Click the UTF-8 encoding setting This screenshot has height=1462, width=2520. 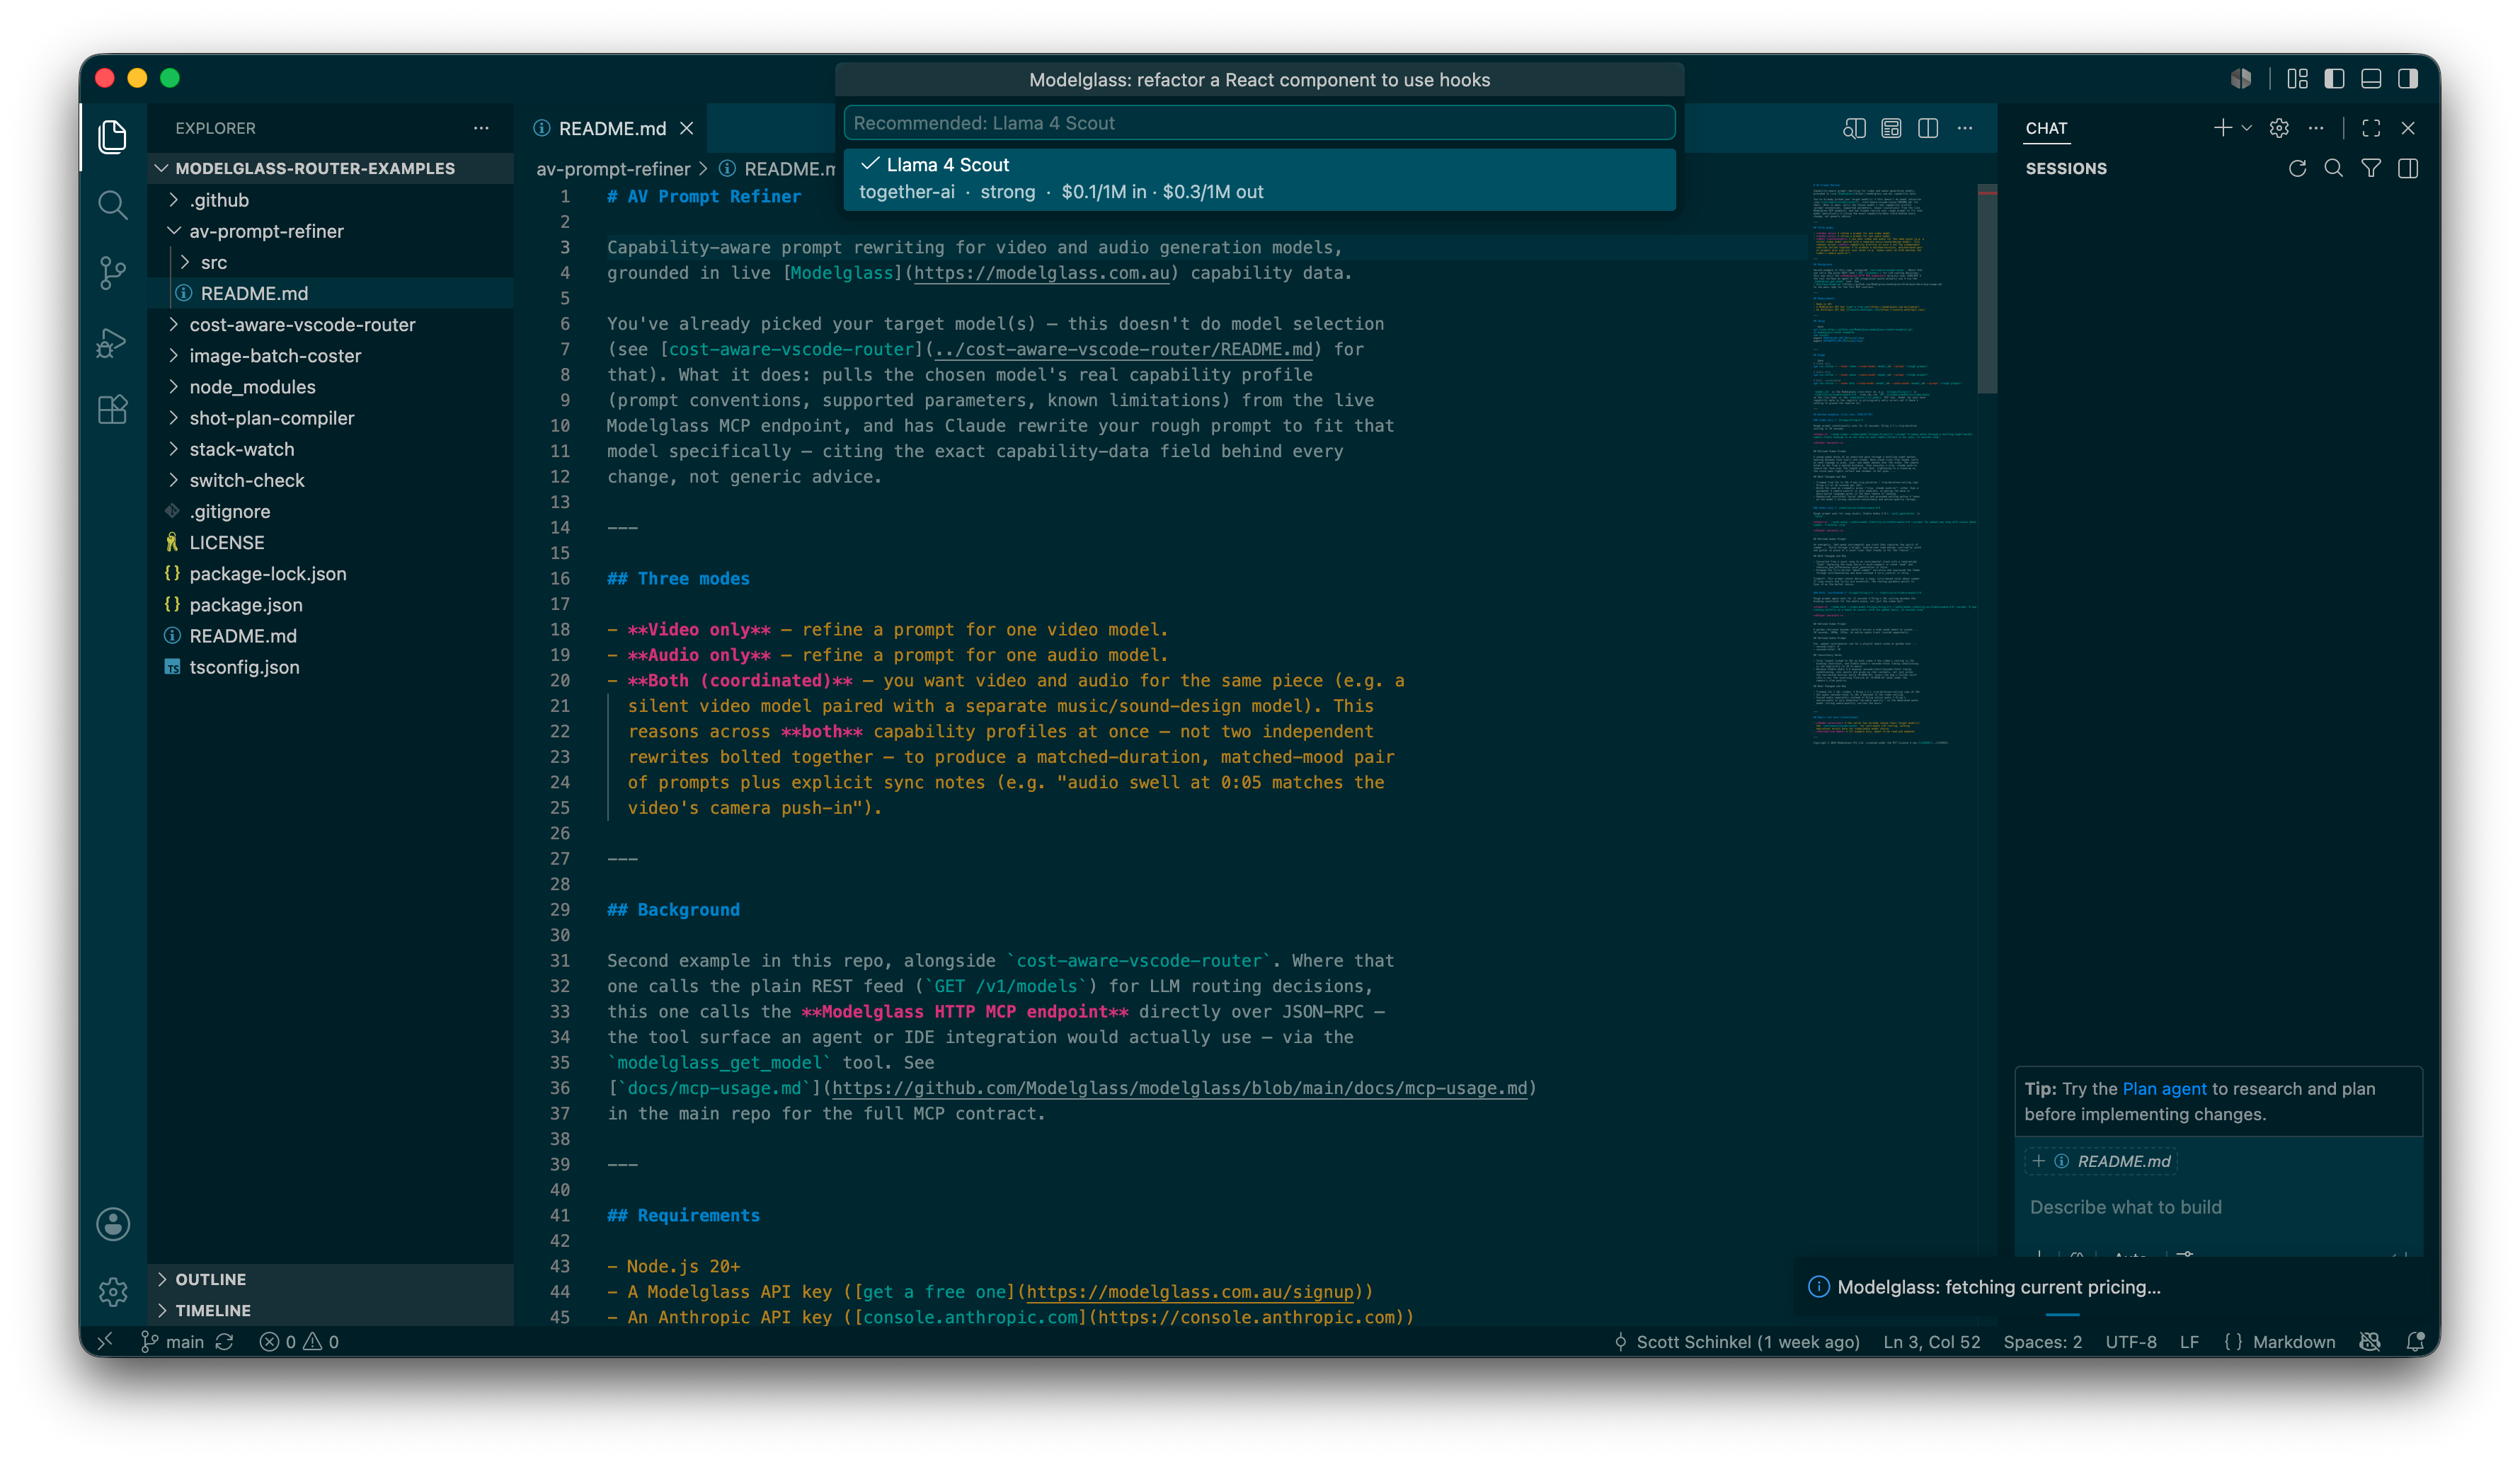coord(2130,1342)
